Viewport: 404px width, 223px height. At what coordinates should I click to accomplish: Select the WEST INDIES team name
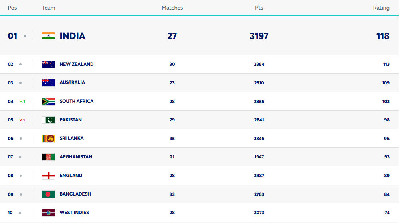(74, 213)
